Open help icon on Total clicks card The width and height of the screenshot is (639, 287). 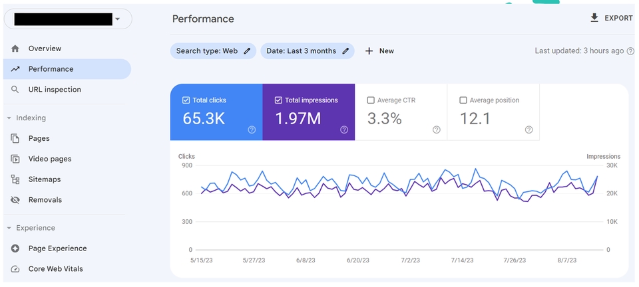tap(252, 130)
